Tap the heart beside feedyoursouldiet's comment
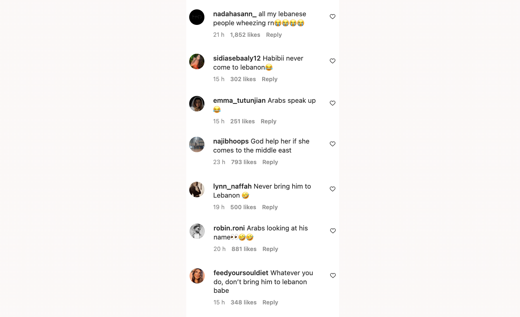This screenshot has width=520, height=317. [332, 275]
